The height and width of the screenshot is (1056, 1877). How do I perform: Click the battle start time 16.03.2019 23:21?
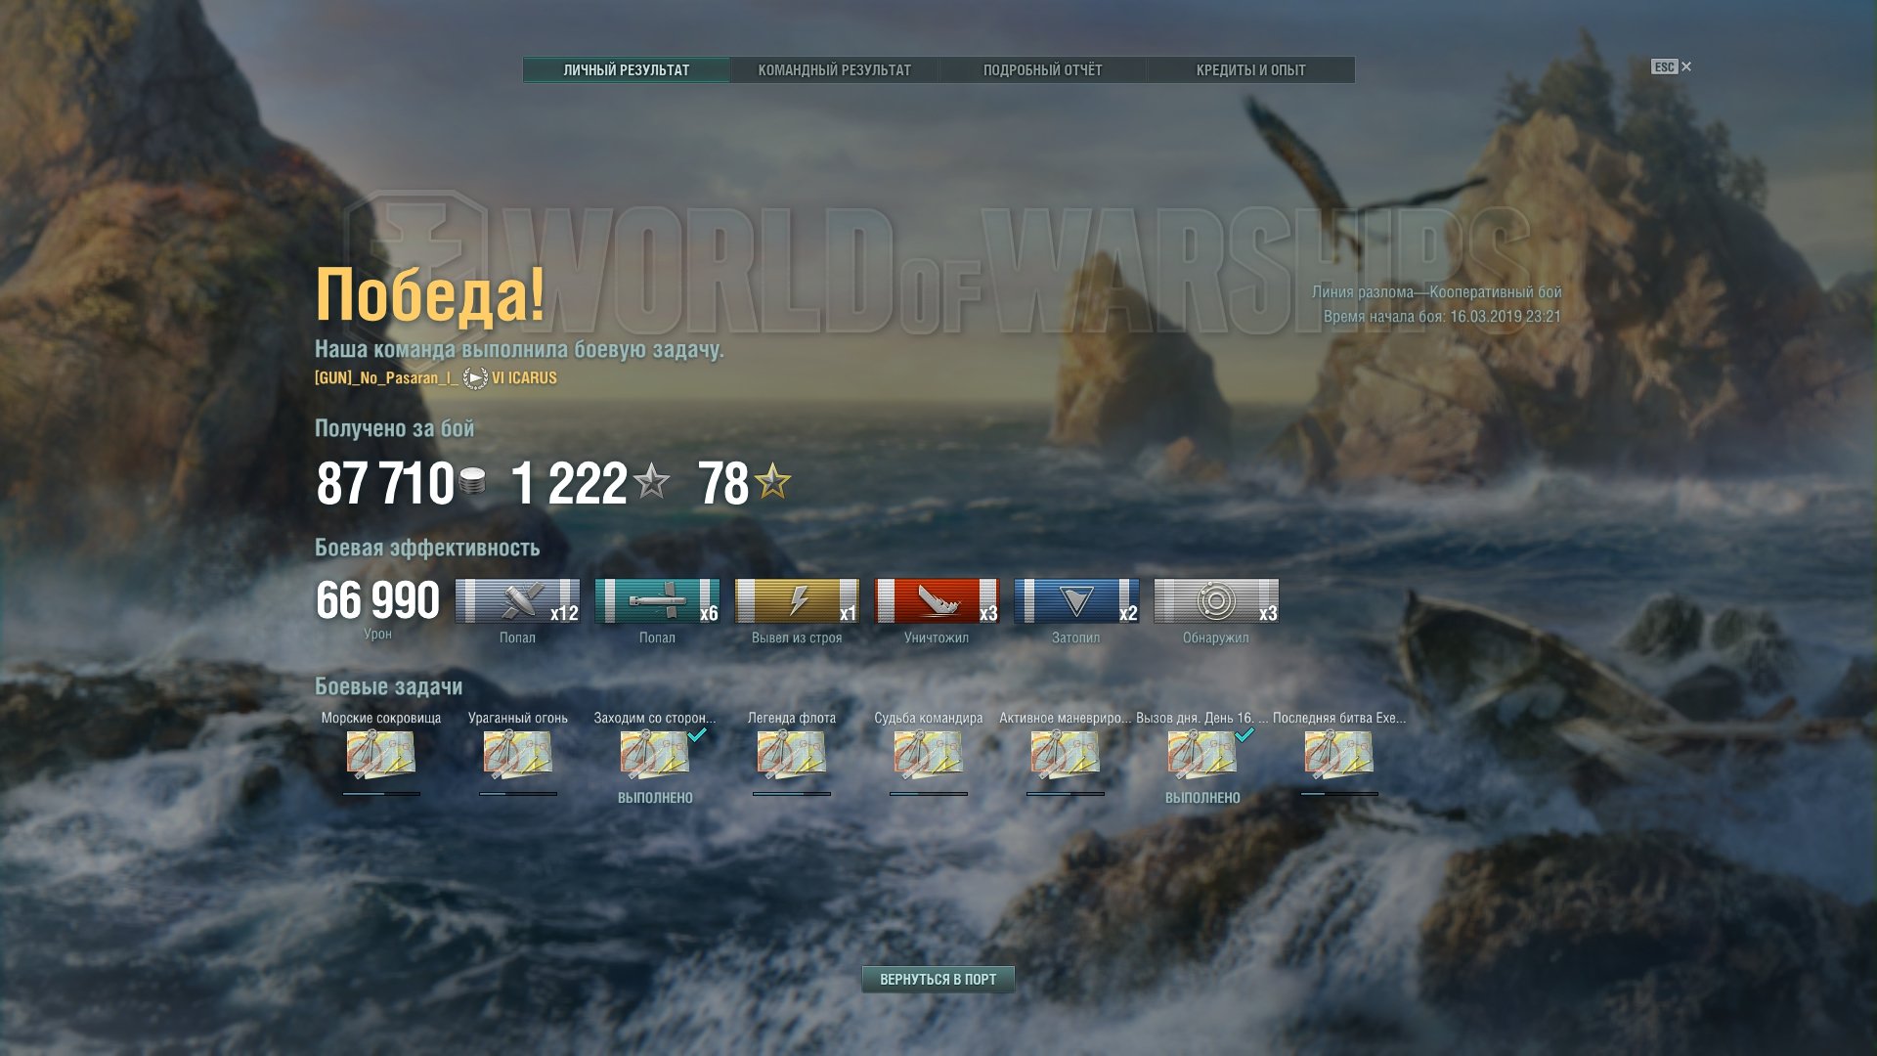click(1506, 317)
